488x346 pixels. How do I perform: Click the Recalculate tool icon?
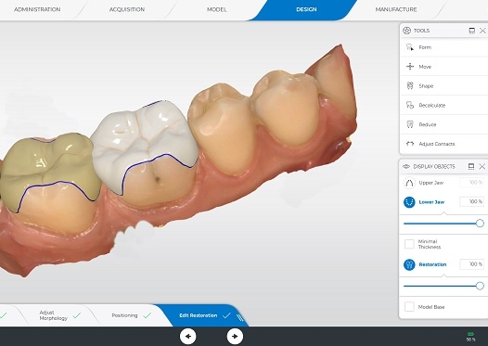(x=410, y=105)
